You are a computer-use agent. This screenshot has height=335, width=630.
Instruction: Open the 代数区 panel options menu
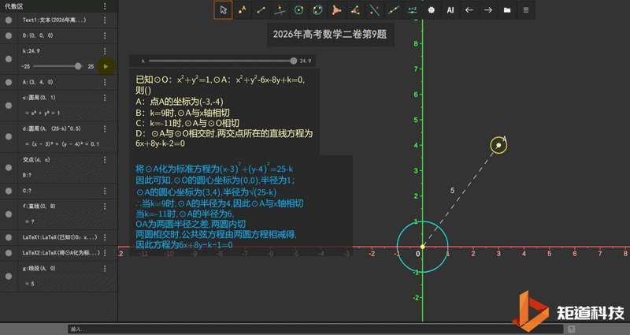point(105,6)
